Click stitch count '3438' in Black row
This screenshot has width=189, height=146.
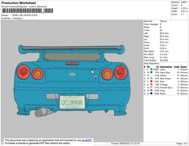pos(157,93)
